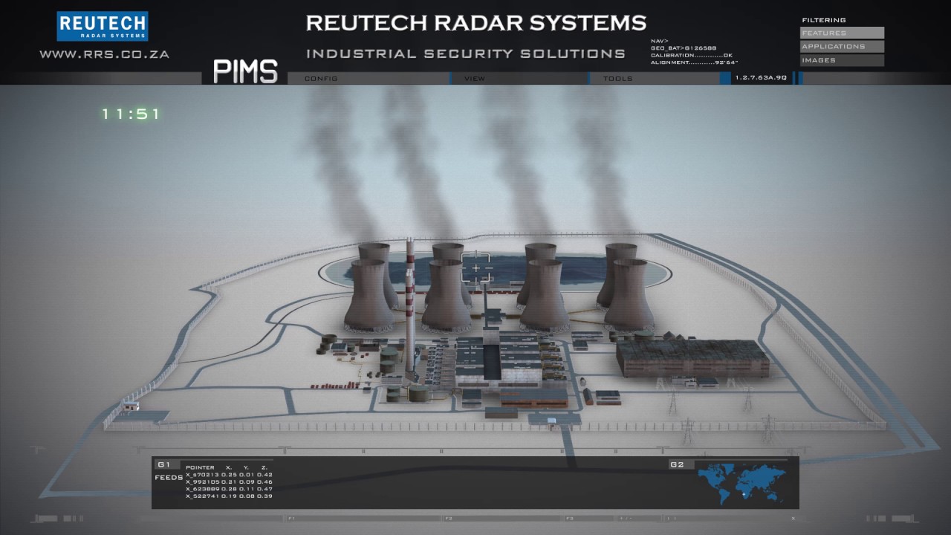The image size is (951, 535).
Task: Select the APPLICATIONS filter button
Action: pos(842,46)
